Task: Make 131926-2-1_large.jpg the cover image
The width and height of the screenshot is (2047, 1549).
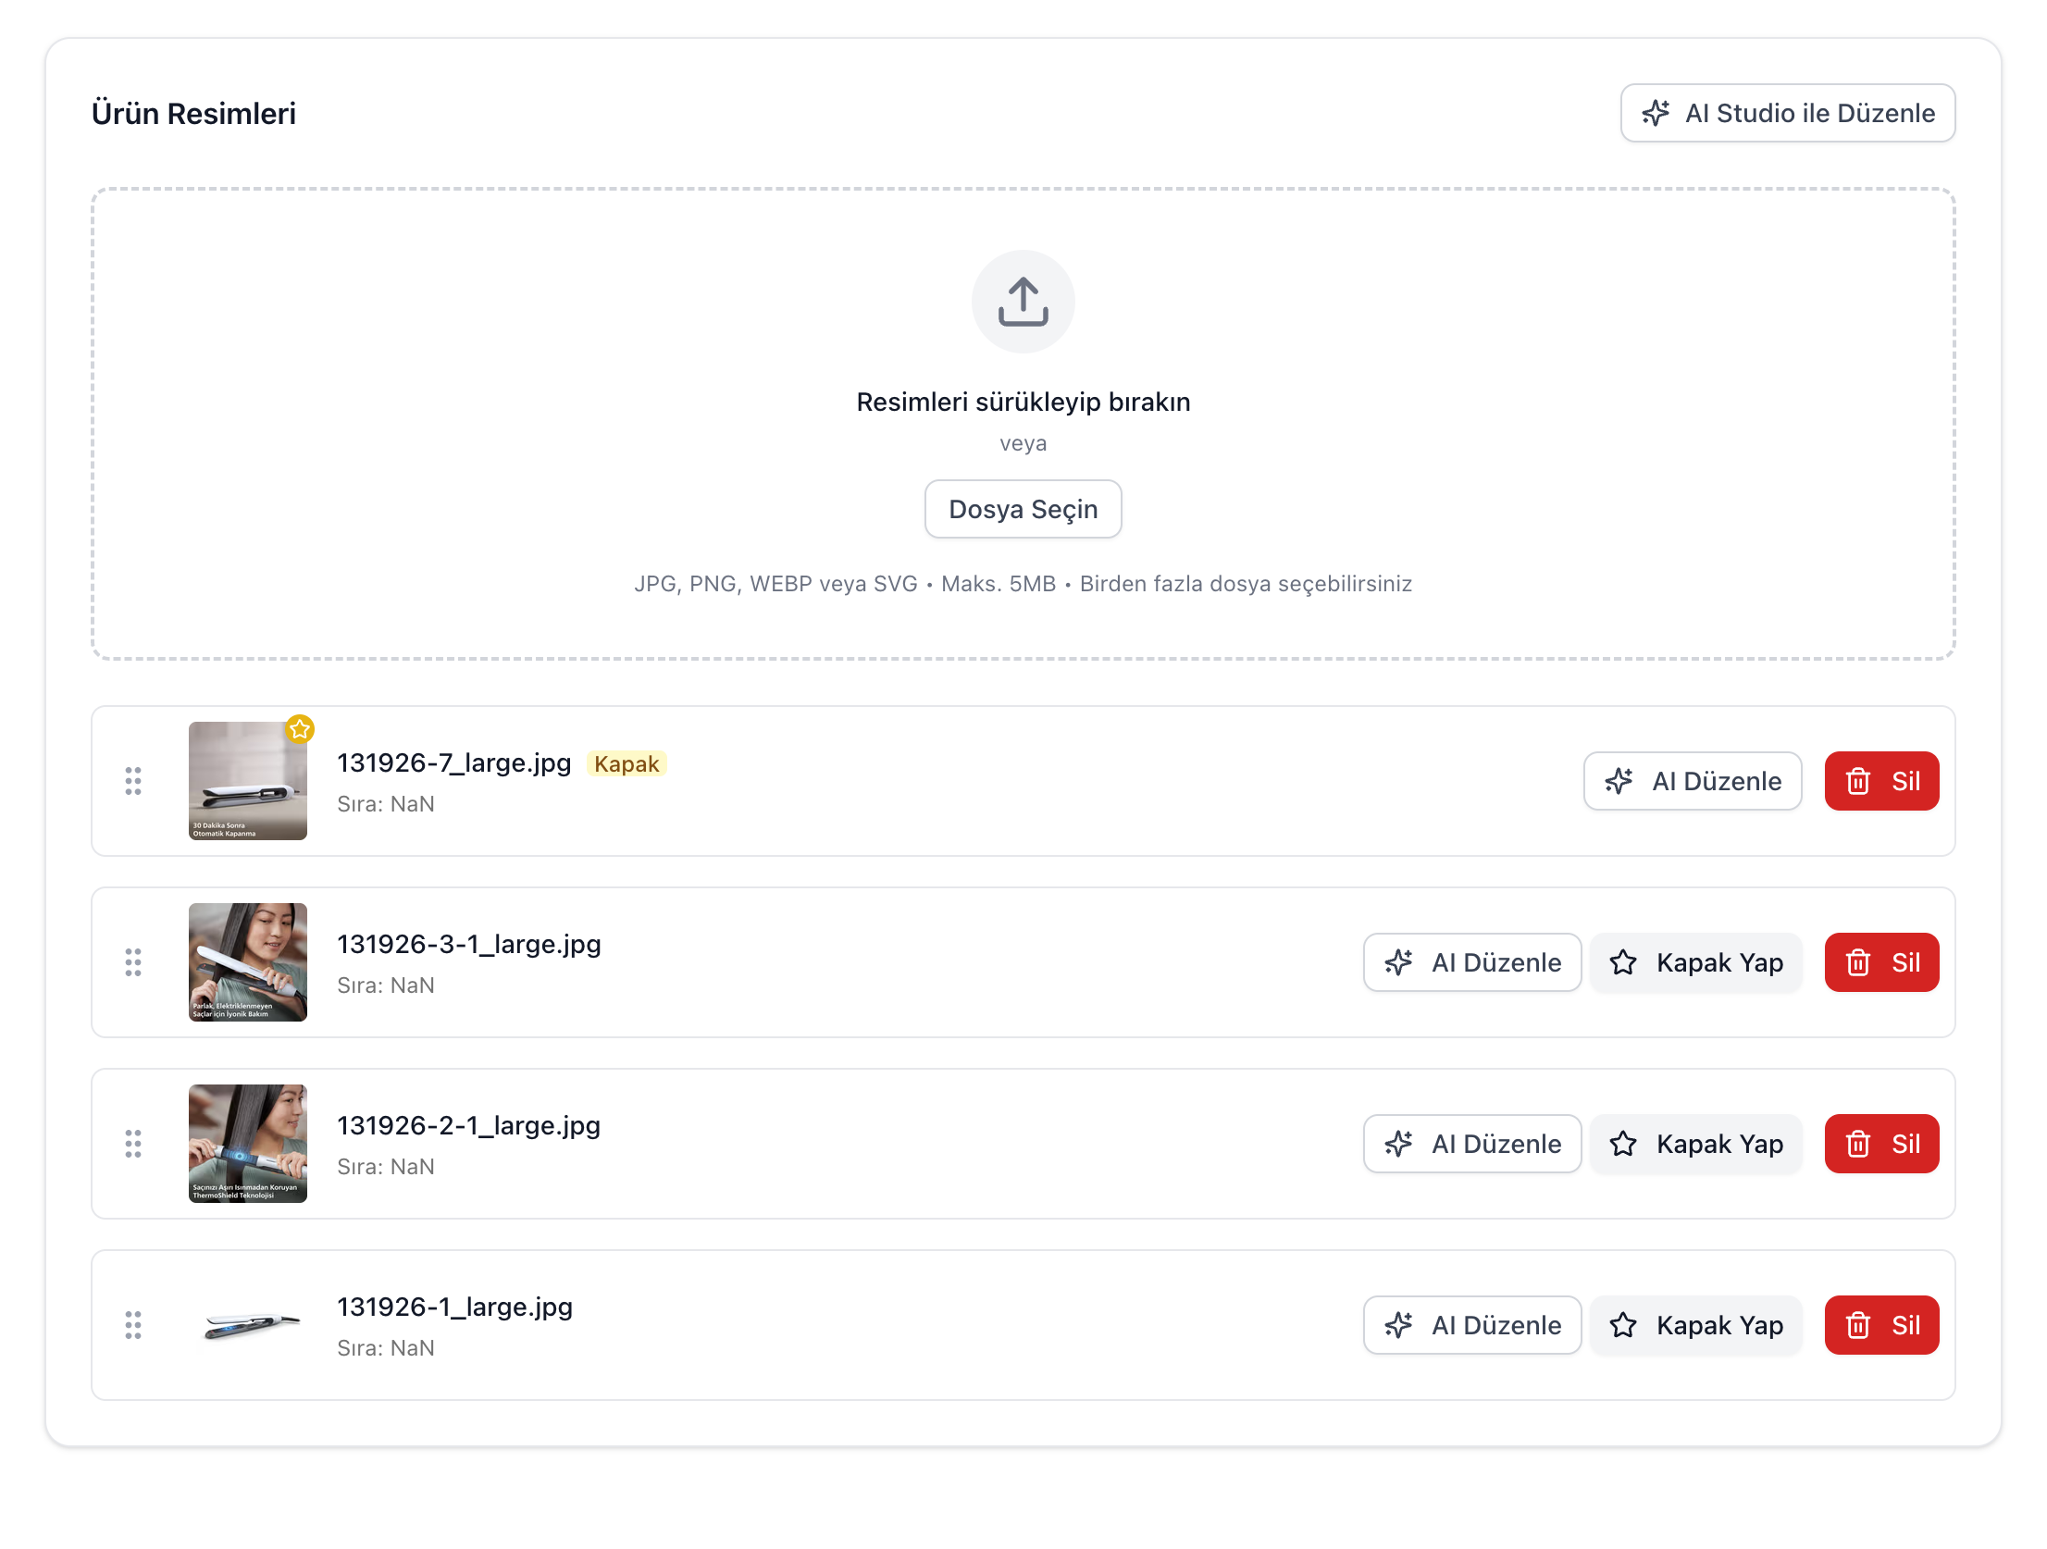Action: (1695, 1144)
